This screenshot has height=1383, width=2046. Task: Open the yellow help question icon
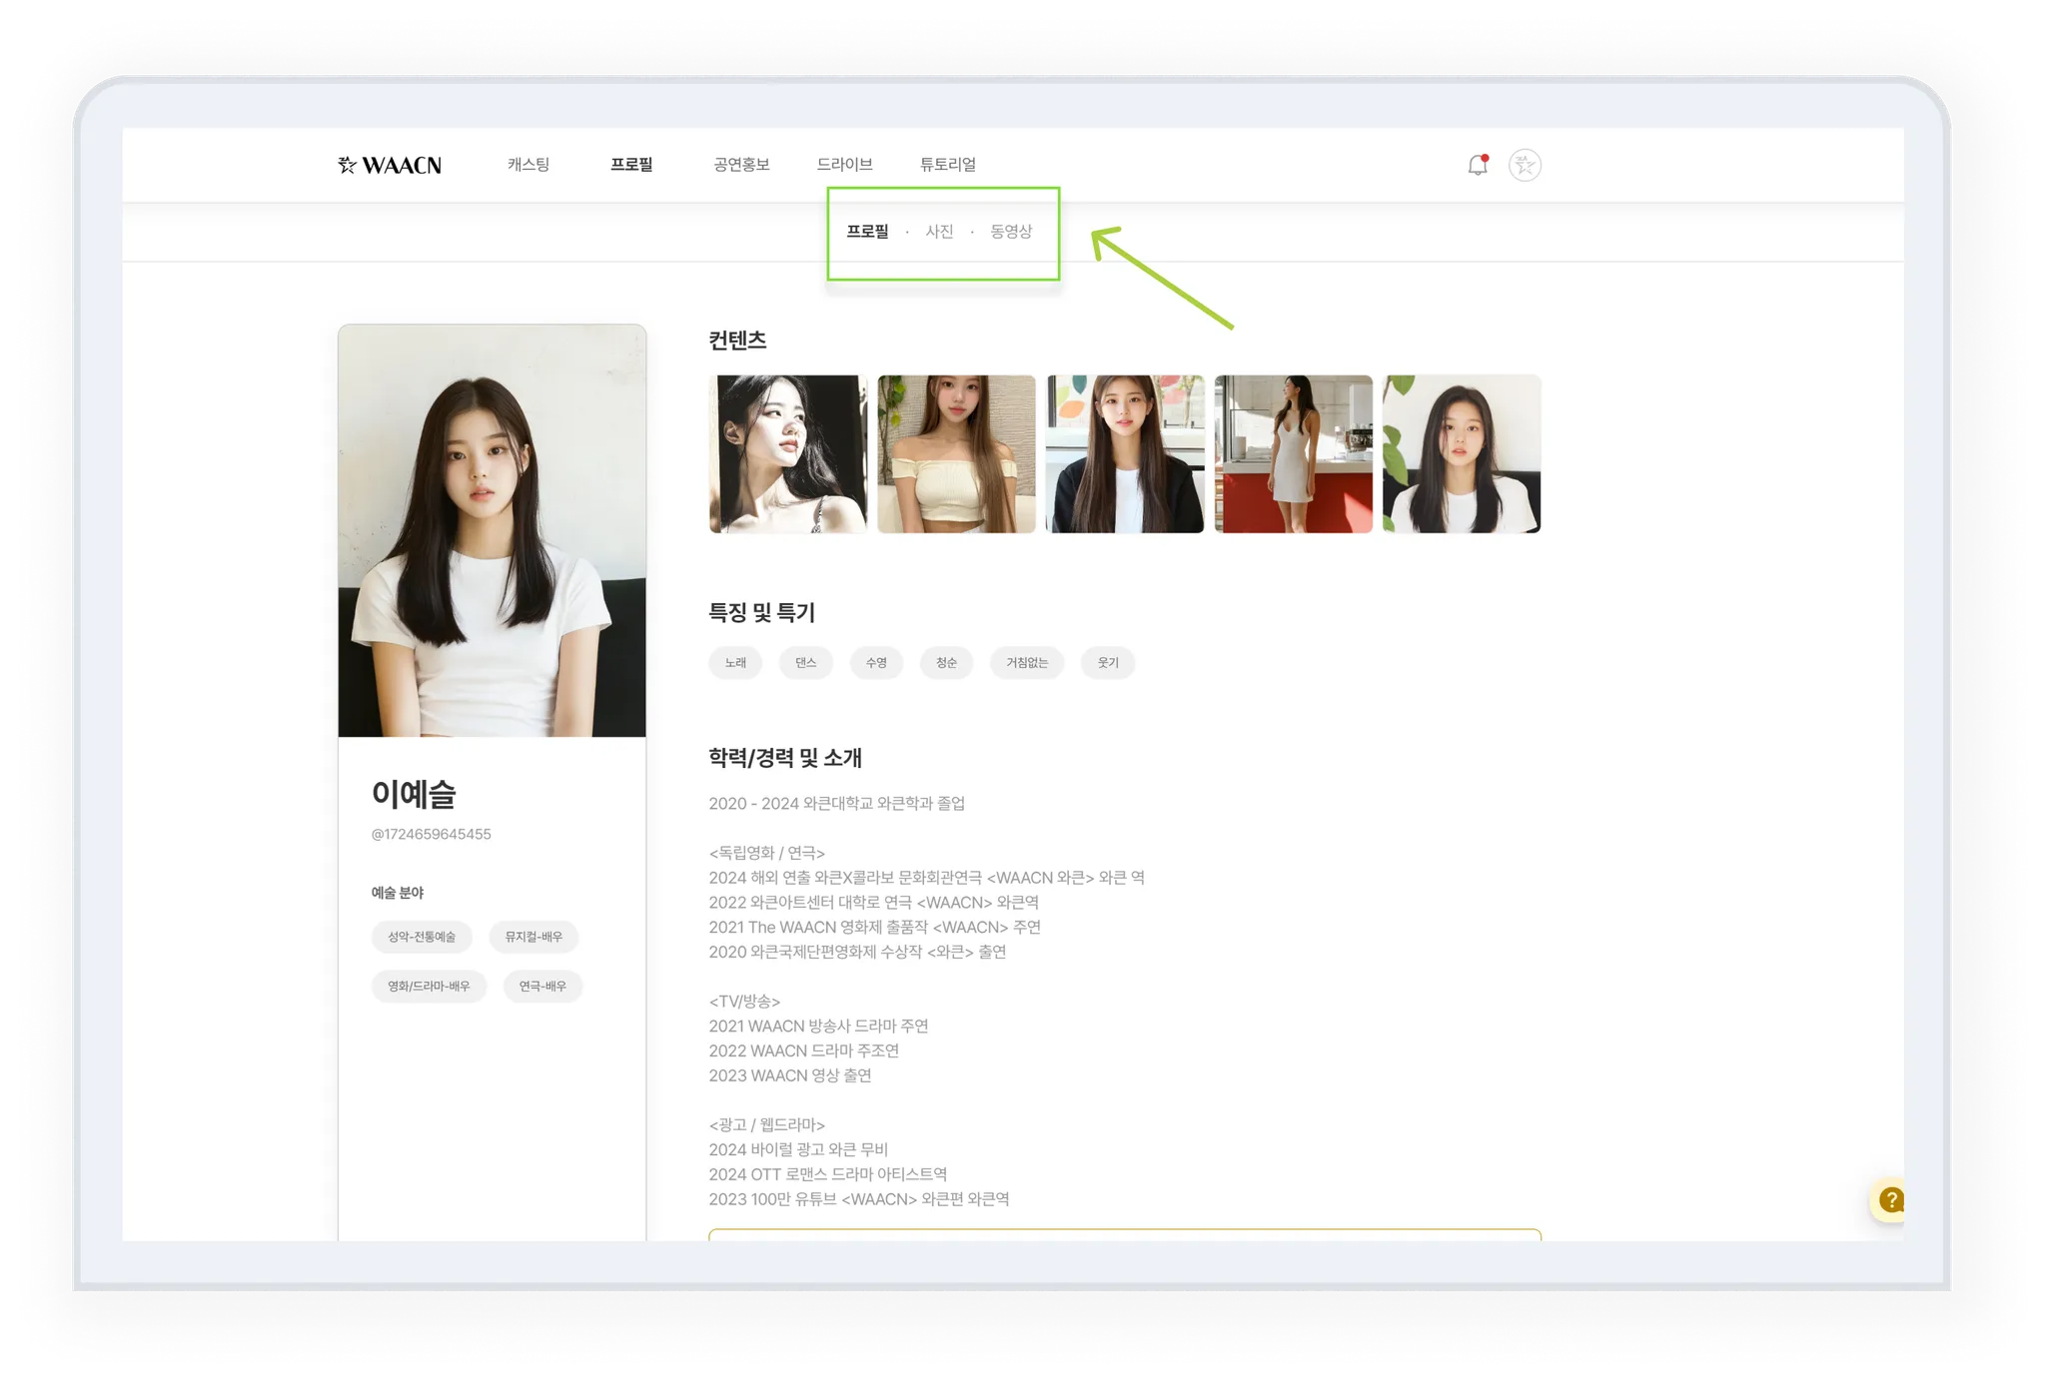point(1890,1199)
